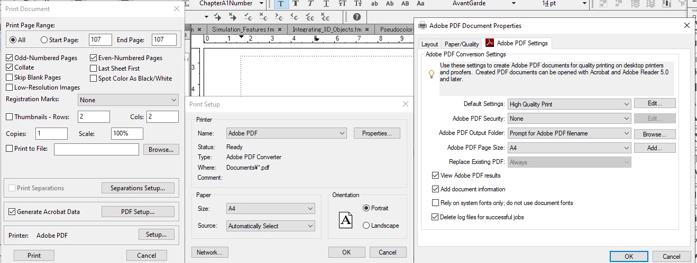697x263 pixels.
Task: Apply italic T formatting in toolbar
Action: point(311,4)
